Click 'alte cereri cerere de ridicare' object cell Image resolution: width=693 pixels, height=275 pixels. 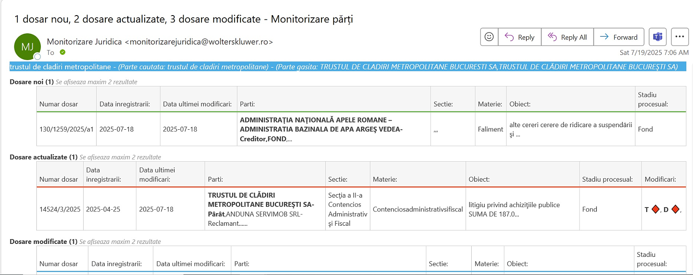click(x=570, y=129)
